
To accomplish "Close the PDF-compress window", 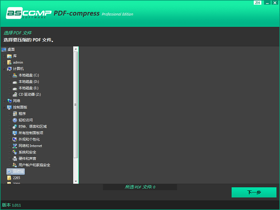I will pos(275,3).
